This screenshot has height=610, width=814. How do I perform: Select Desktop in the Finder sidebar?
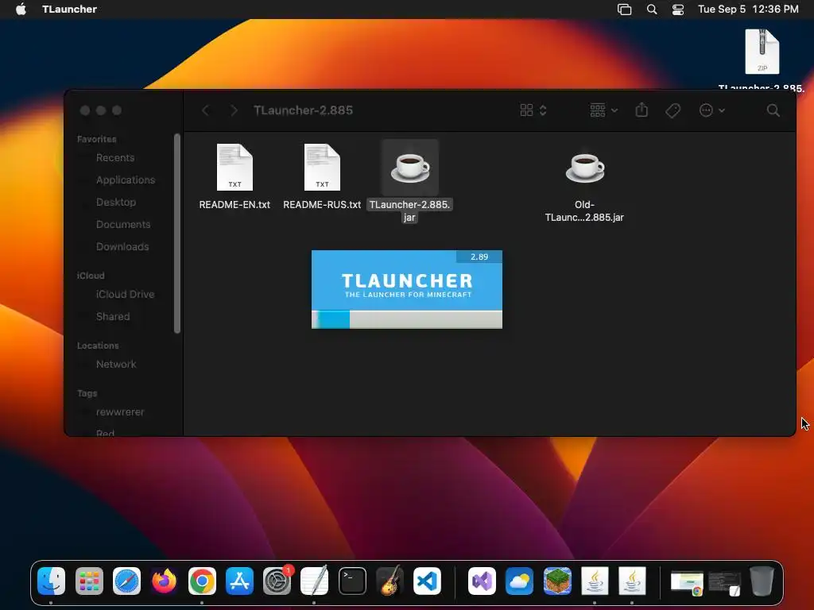coord(116,203)
